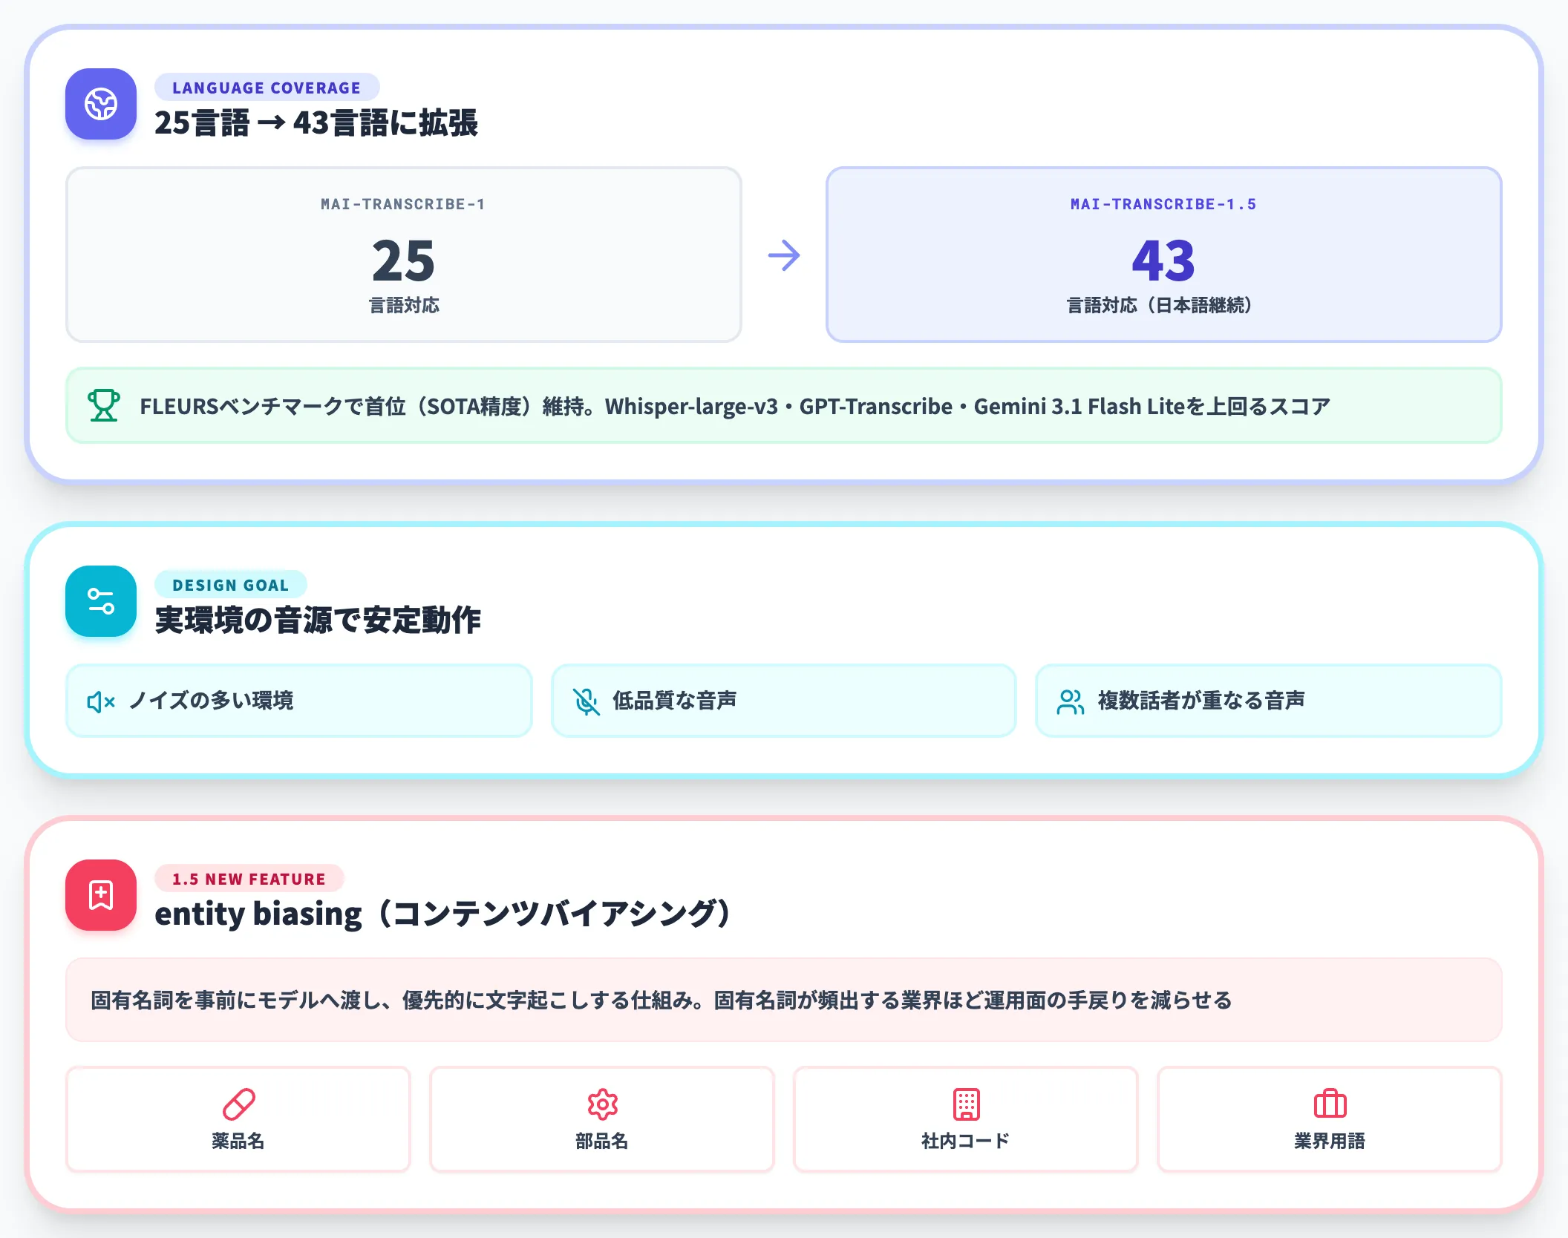Viewport: 1568px width, 1238px height.
Task: Click the users icon for 複数話者が重なる音声
Action: [1071, 701]
